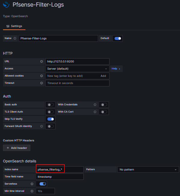
Task: Click the Skip TLS Verify label
Action: click(x=13, y=119)
